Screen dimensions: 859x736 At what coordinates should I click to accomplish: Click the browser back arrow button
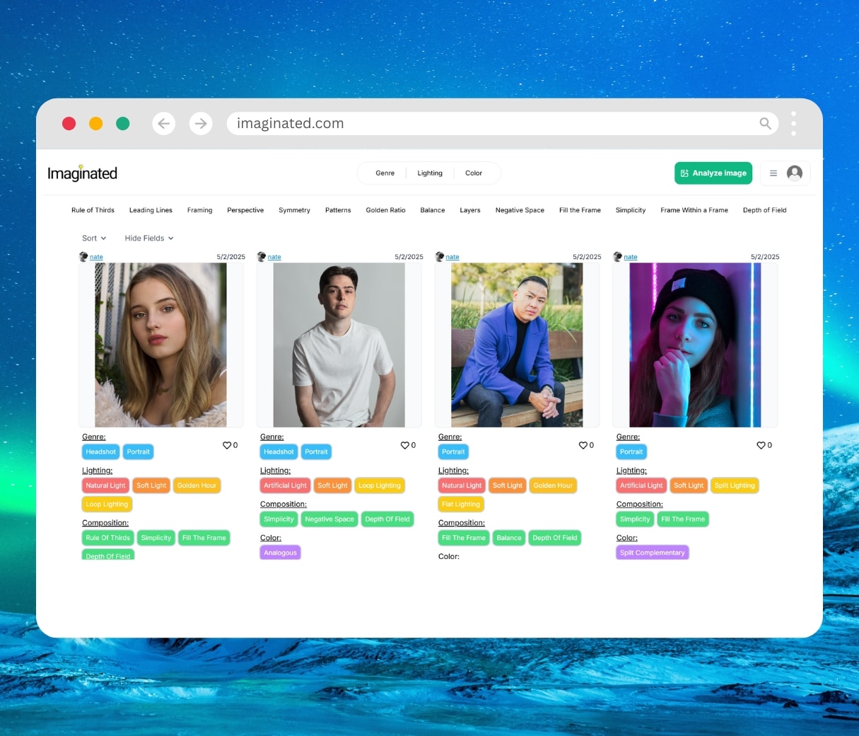point(164,124)
